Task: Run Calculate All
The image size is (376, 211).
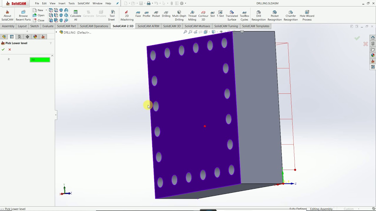Action: 75,16
